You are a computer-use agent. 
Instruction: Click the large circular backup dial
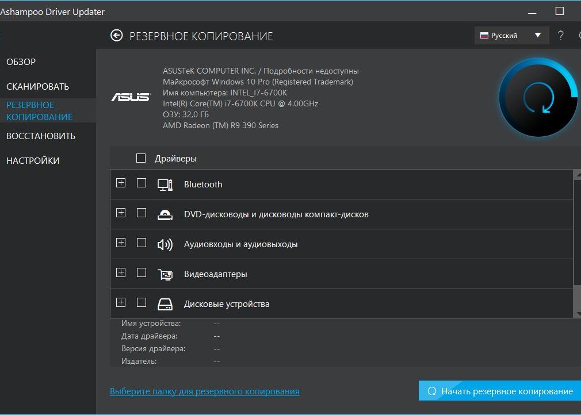[538, 98]
